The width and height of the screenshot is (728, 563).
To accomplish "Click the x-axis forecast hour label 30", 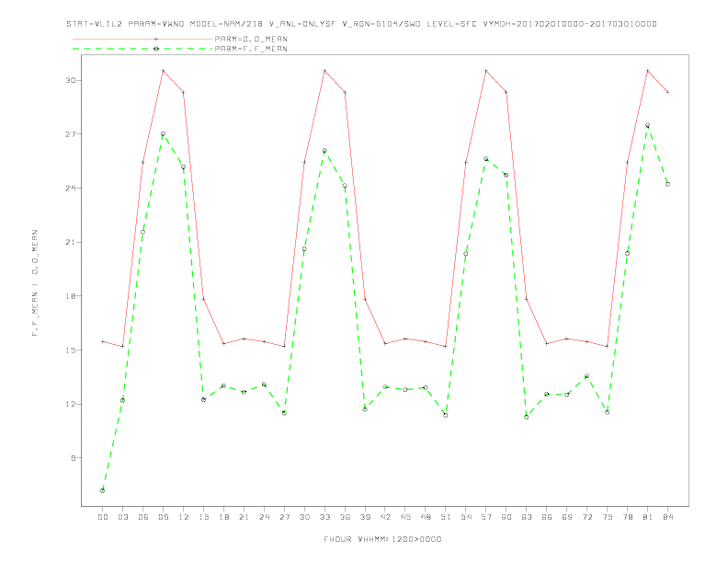I will [304, 517].
